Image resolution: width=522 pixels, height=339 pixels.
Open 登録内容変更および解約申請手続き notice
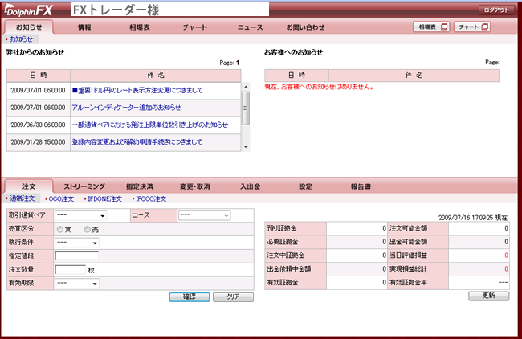pos(137,142)
